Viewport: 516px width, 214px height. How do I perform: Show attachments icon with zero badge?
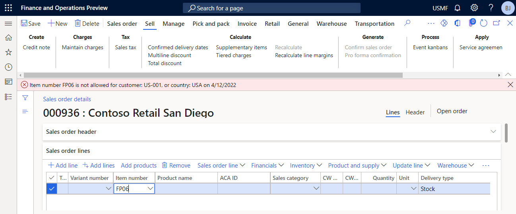point(471,23)
